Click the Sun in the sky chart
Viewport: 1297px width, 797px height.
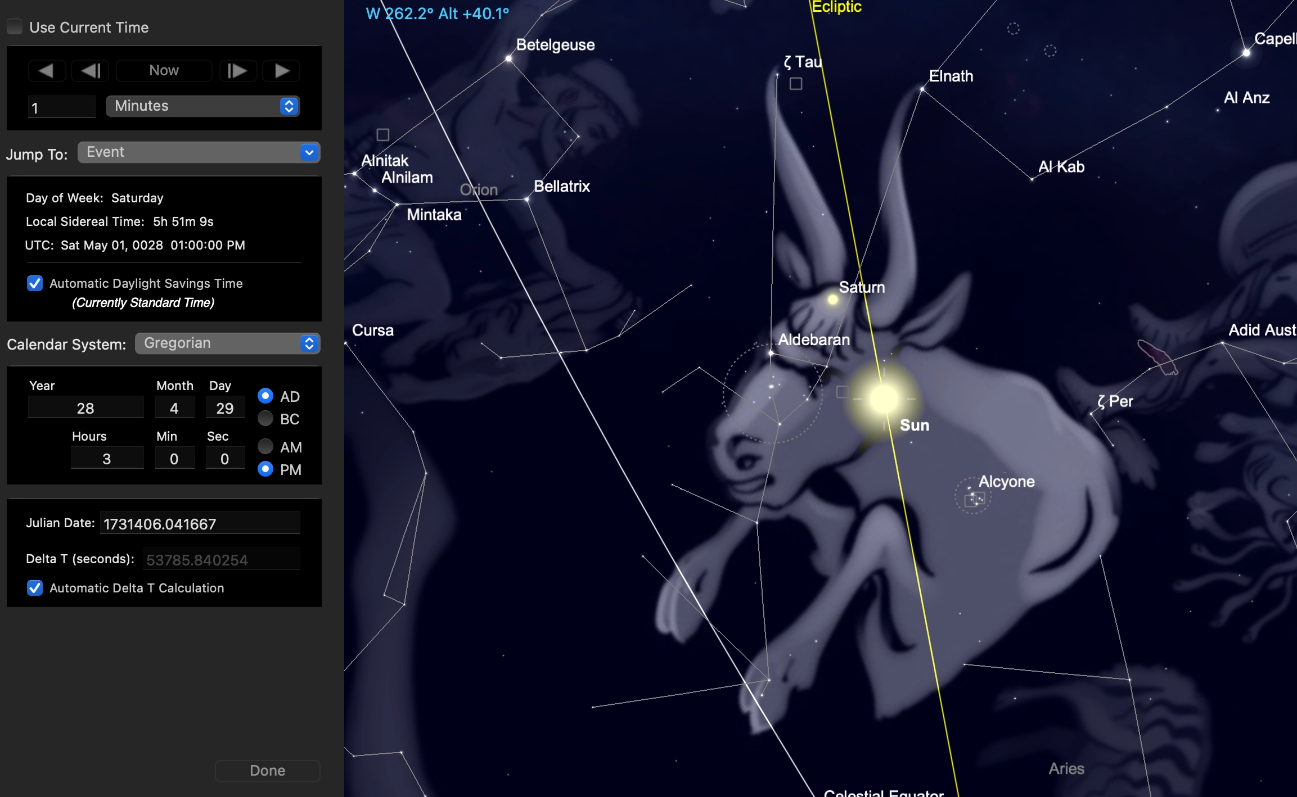(884, 398)
